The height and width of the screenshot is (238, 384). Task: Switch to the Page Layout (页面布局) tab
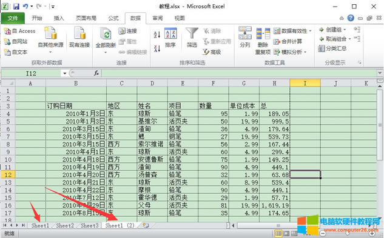(86, 18)
